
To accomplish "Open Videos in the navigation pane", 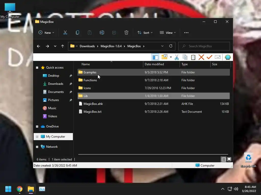I will coord(53,116).
